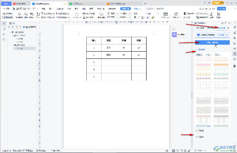The image size is (237, 153).
Task: Click the yellow highlight color icon
Action: (x=153, y=17)
